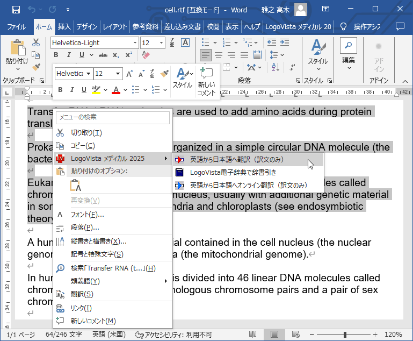
Task: Click Styles button in the mini toolbar
Action: (182, 79)
